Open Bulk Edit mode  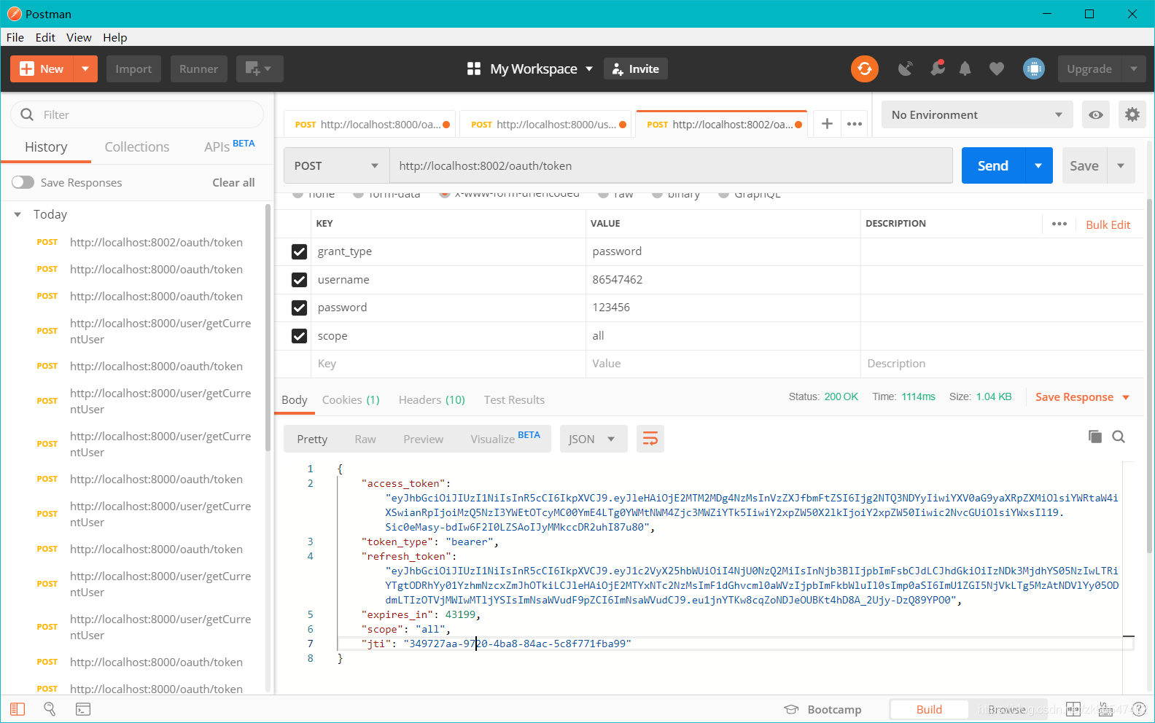tap(1108, 224)
